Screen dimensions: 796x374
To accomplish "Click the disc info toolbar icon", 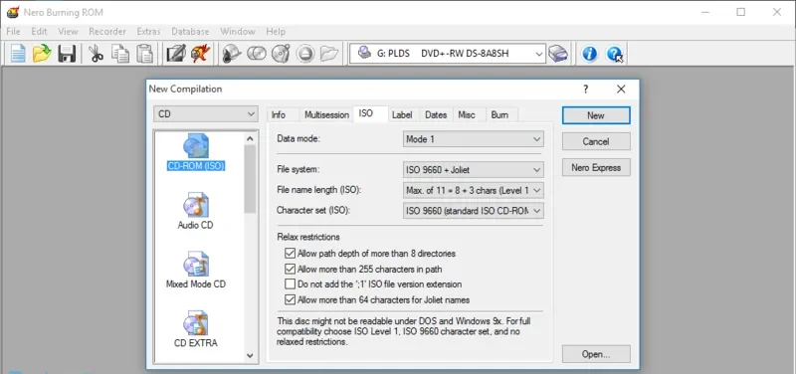I will 232,54.
